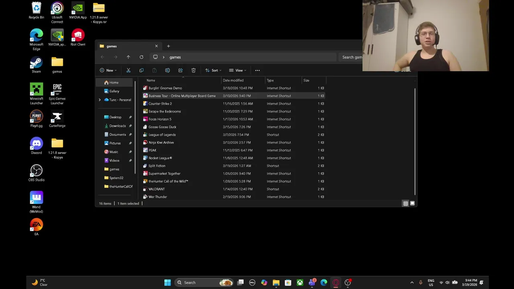Select Ubisoft Connect desktop icon
This screenshot has width=514, height=289.
(x=57, y=13)
